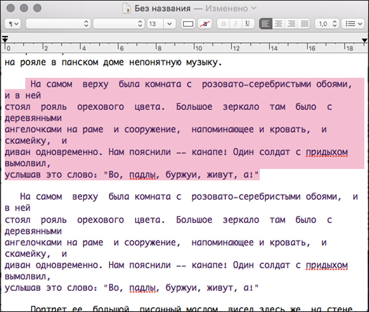369x312 pixels.
Task: Align text to the right
Action: (x=291, y=24)
